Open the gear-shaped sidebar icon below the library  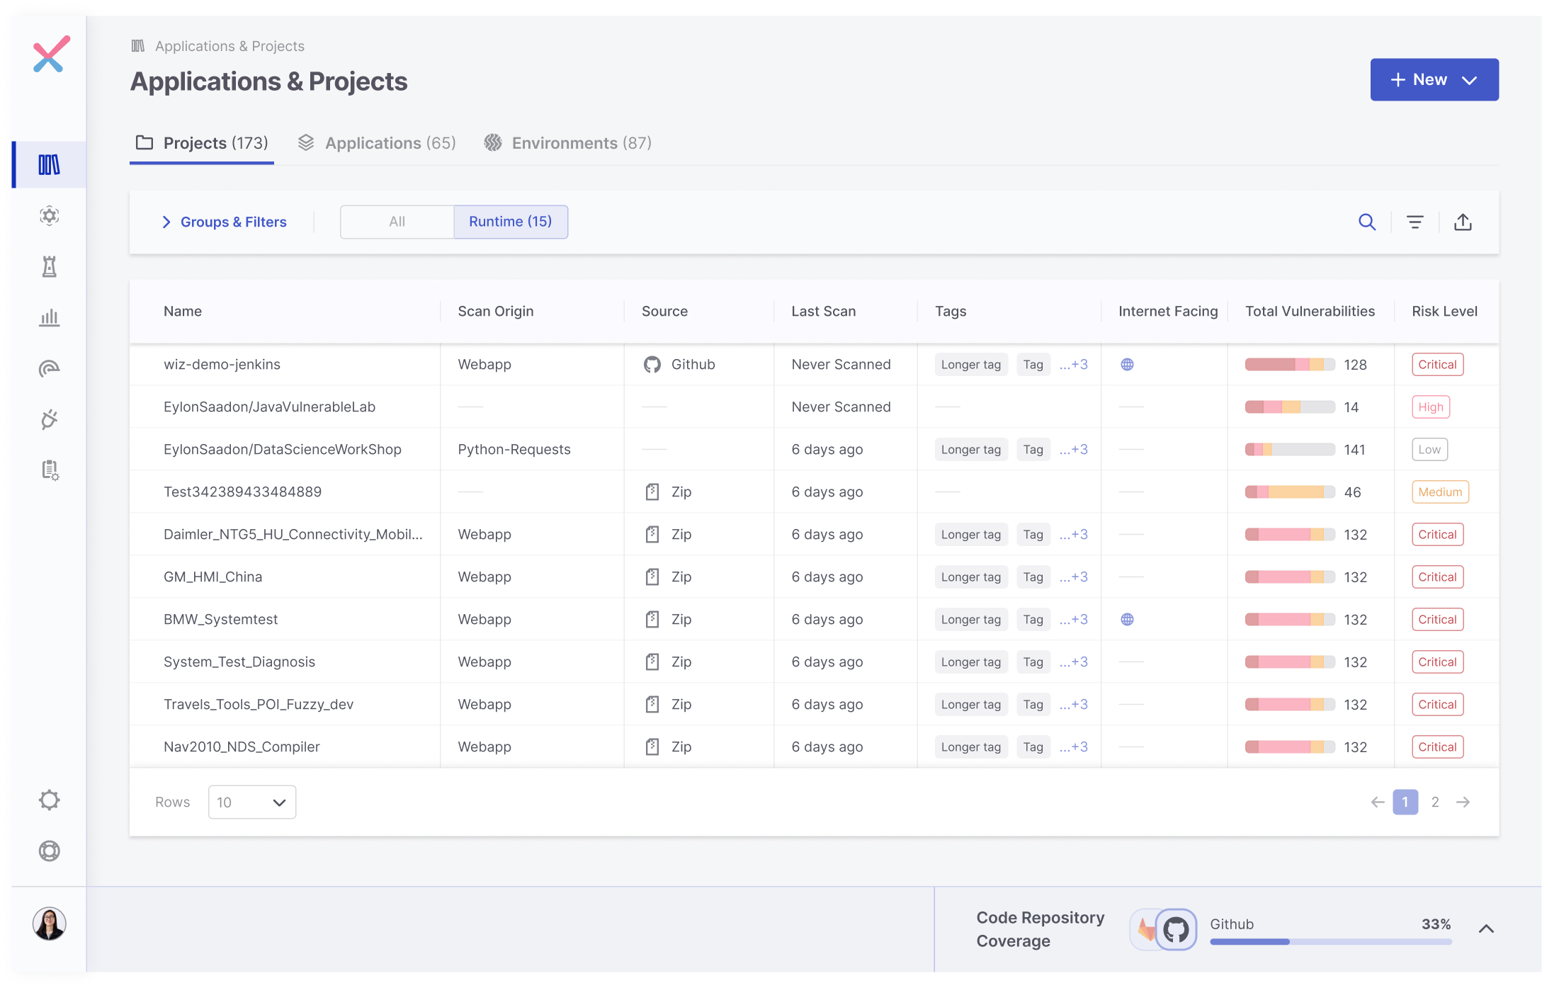(50, 216)
